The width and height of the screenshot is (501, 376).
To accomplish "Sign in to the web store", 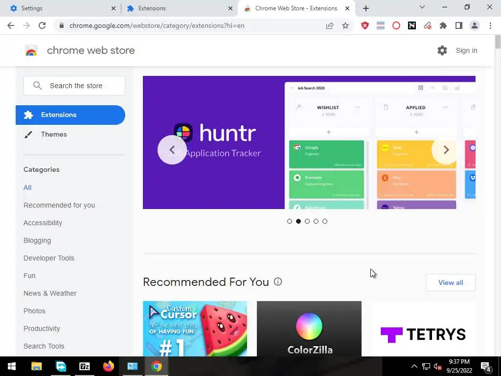I will coord(466,50).
